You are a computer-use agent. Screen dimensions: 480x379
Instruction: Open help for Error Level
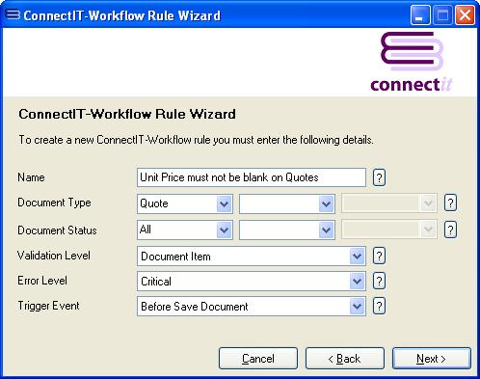point(379,281)
